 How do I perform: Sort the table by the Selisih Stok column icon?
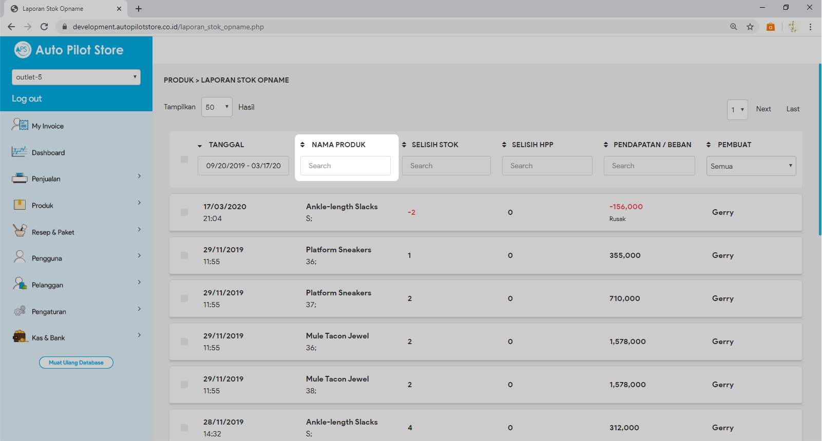pos(405,145)
